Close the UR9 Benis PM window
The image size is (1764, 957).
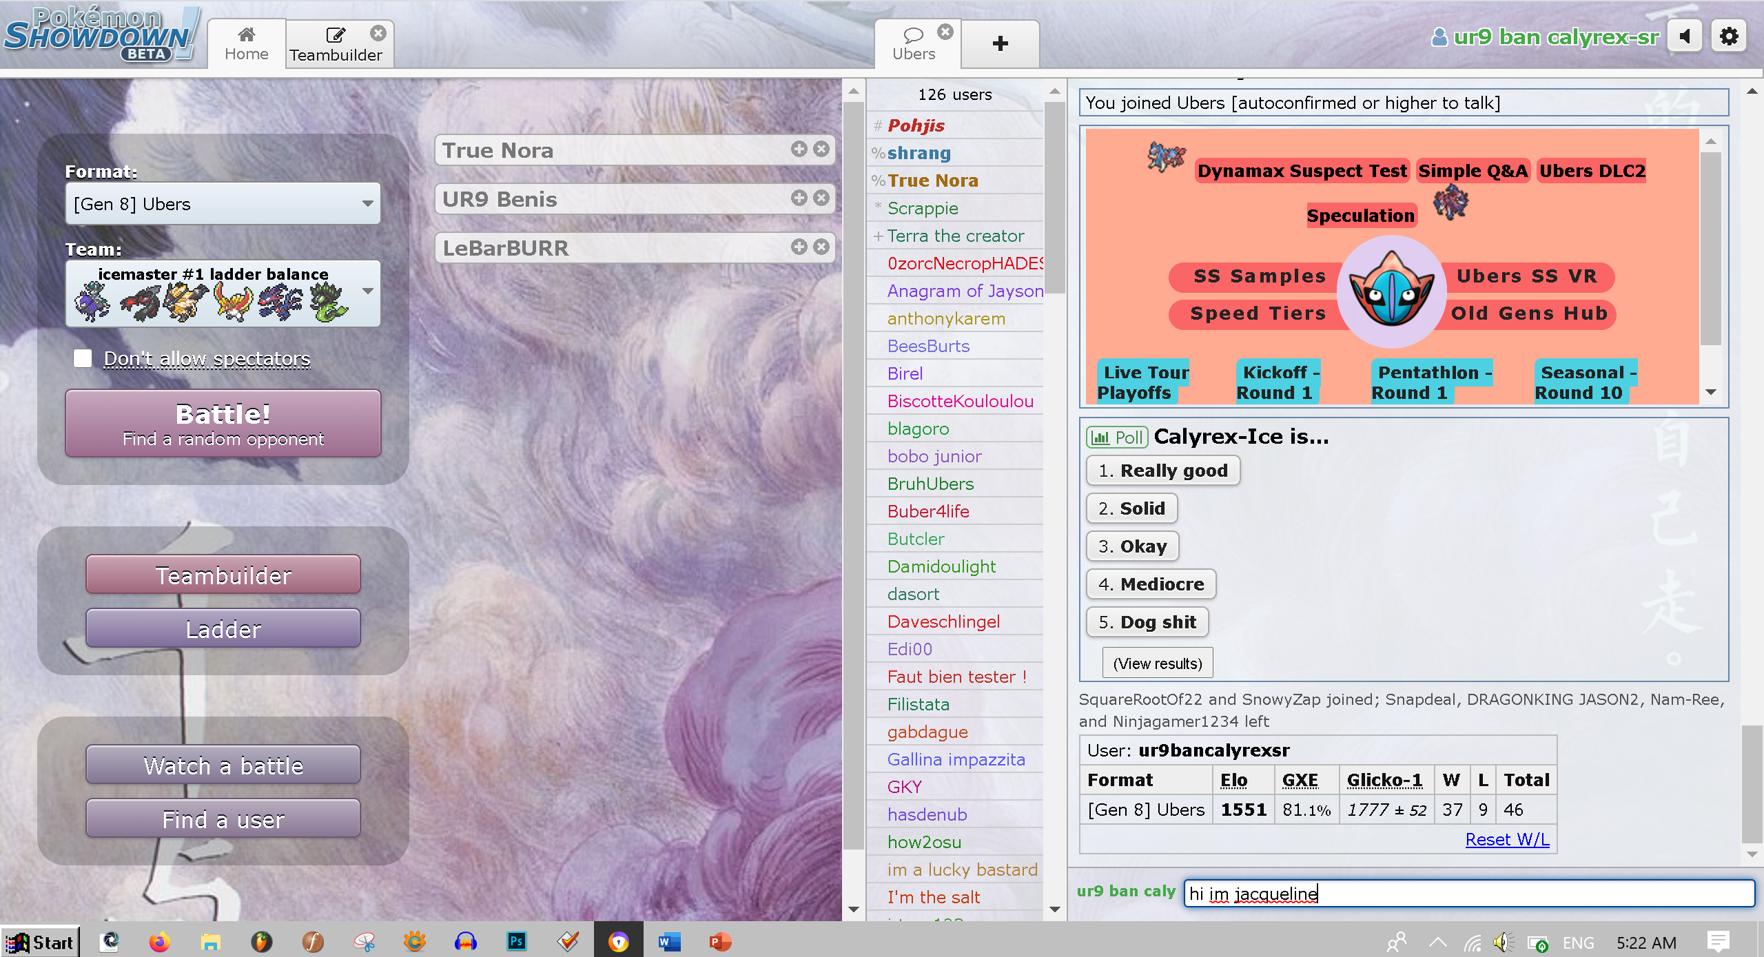(x=821, y=198)
